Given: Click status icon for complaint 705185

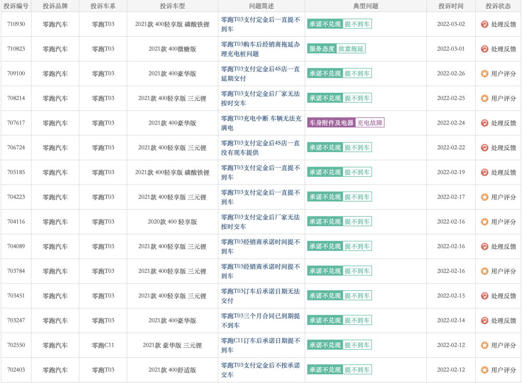Looking at the screenshot, I should point(484,172).
